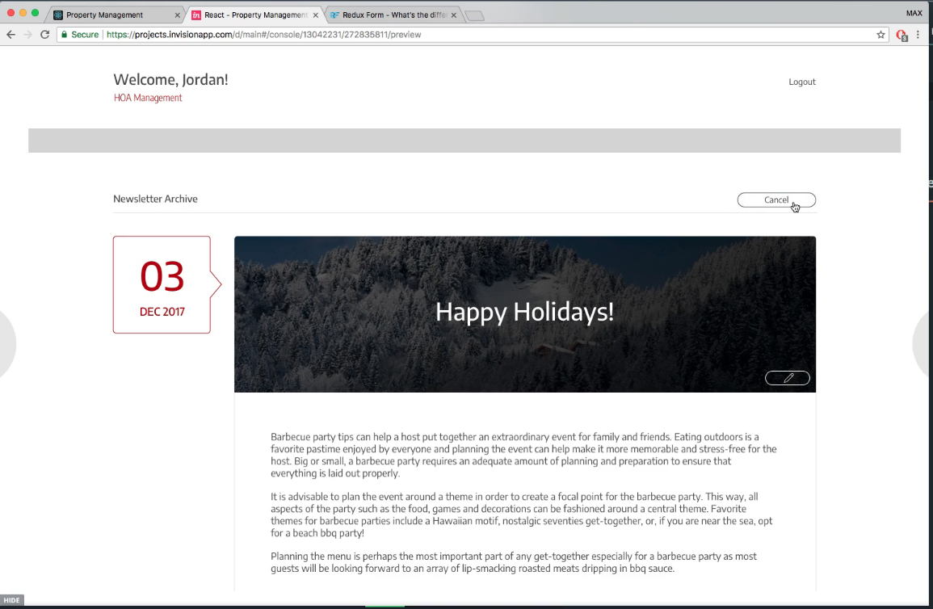Click the browser back arrow
Screen dimensions: 933x609
pos(11,35)
